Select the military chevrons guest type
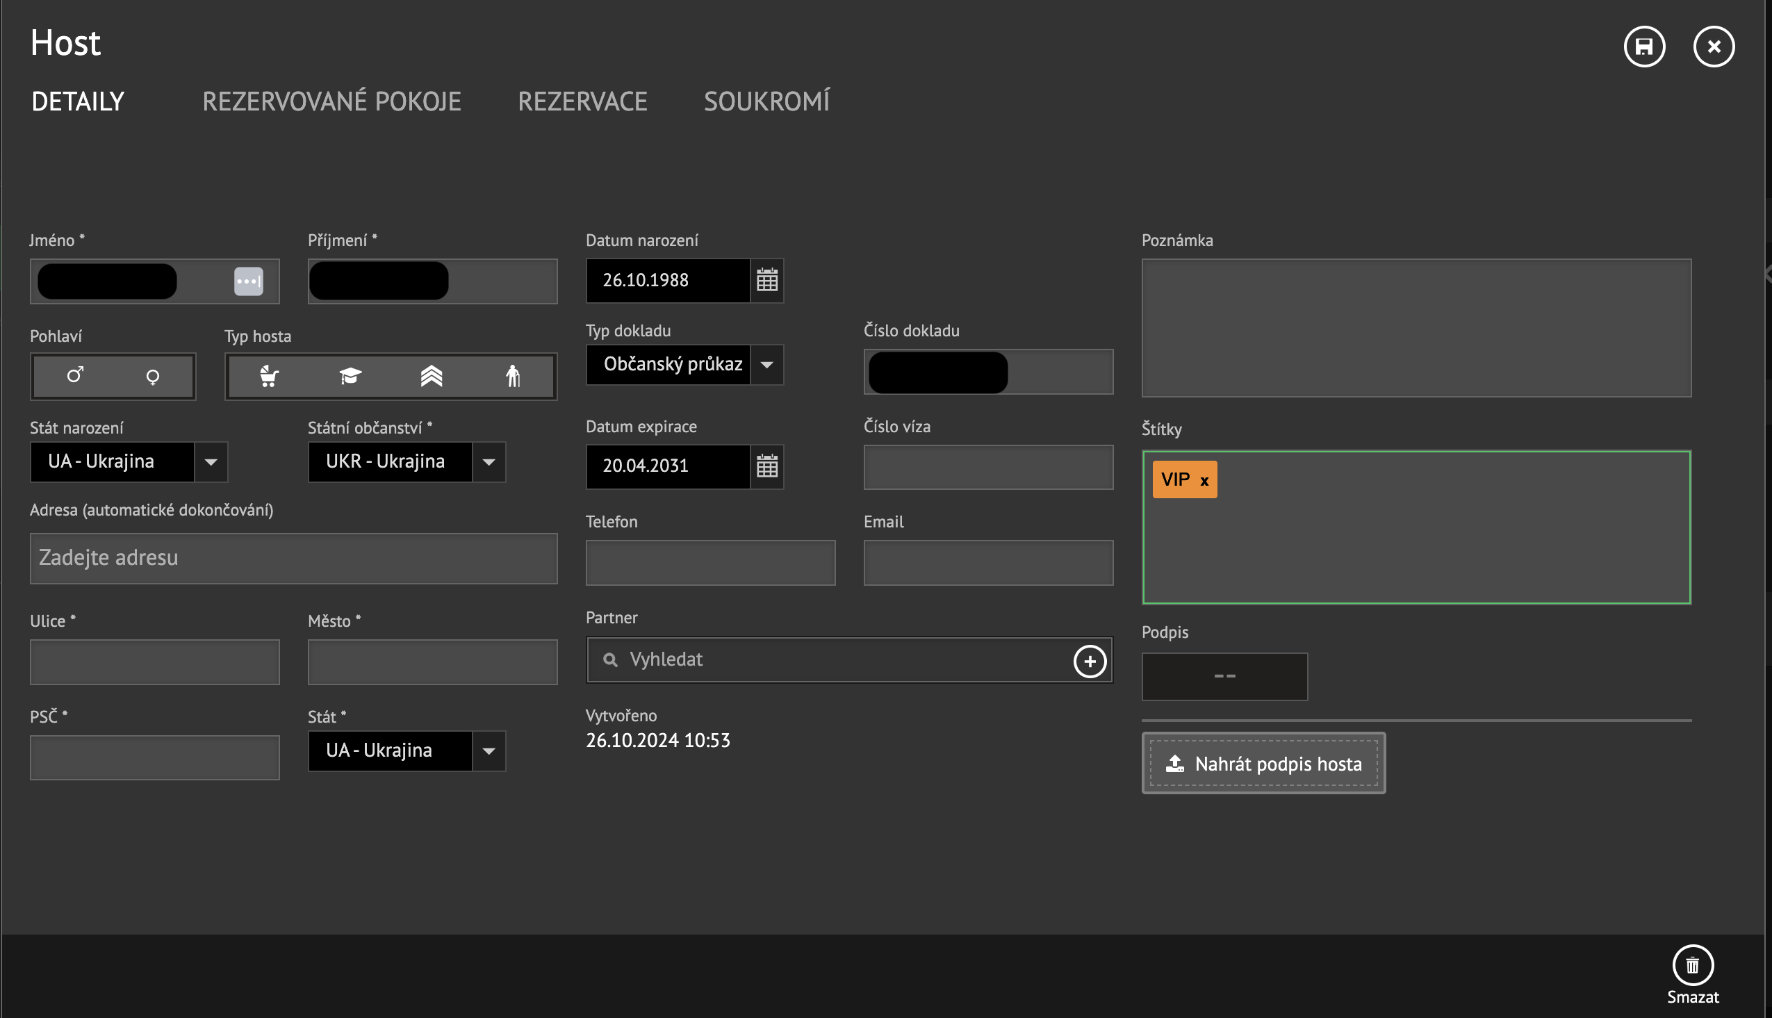Viewport: 1772px width, 1018px height. pyautogui.click(x=432, y=377)
